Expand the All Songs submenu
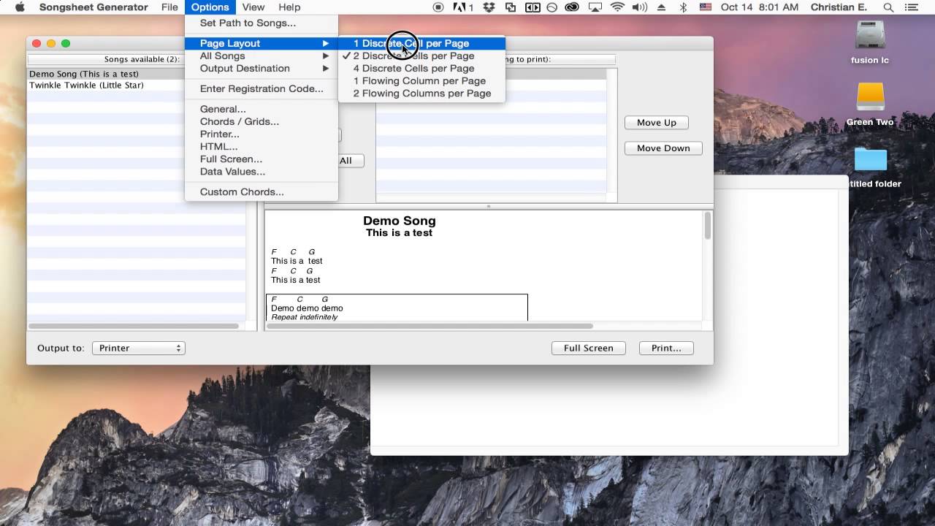Viewport: 935px width, 526px height. point(262,56)
